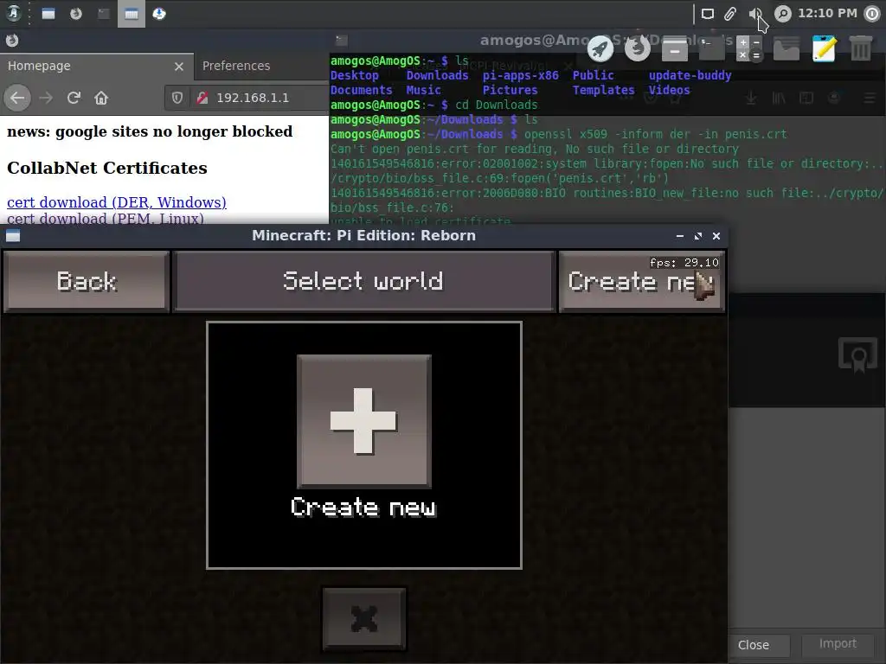Switch to Firefox task in top panel
Screen dimensions: 886x664
point(76,14)
